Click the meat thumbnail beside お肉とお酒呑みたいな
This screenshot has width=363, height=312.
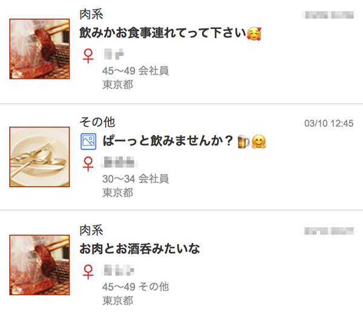39,265
